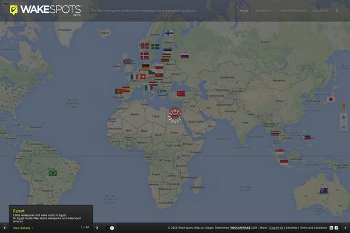This screenshot has height=233, width=350.
Task: Select the Denmark flag marker
Action: [x=145, y=55]
